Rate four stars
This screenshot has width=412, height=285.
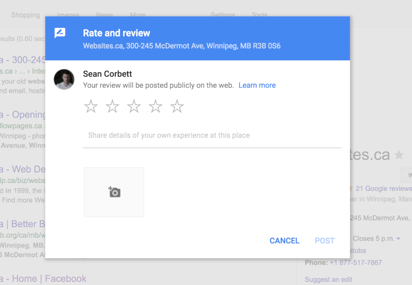(x=156, y=106)
